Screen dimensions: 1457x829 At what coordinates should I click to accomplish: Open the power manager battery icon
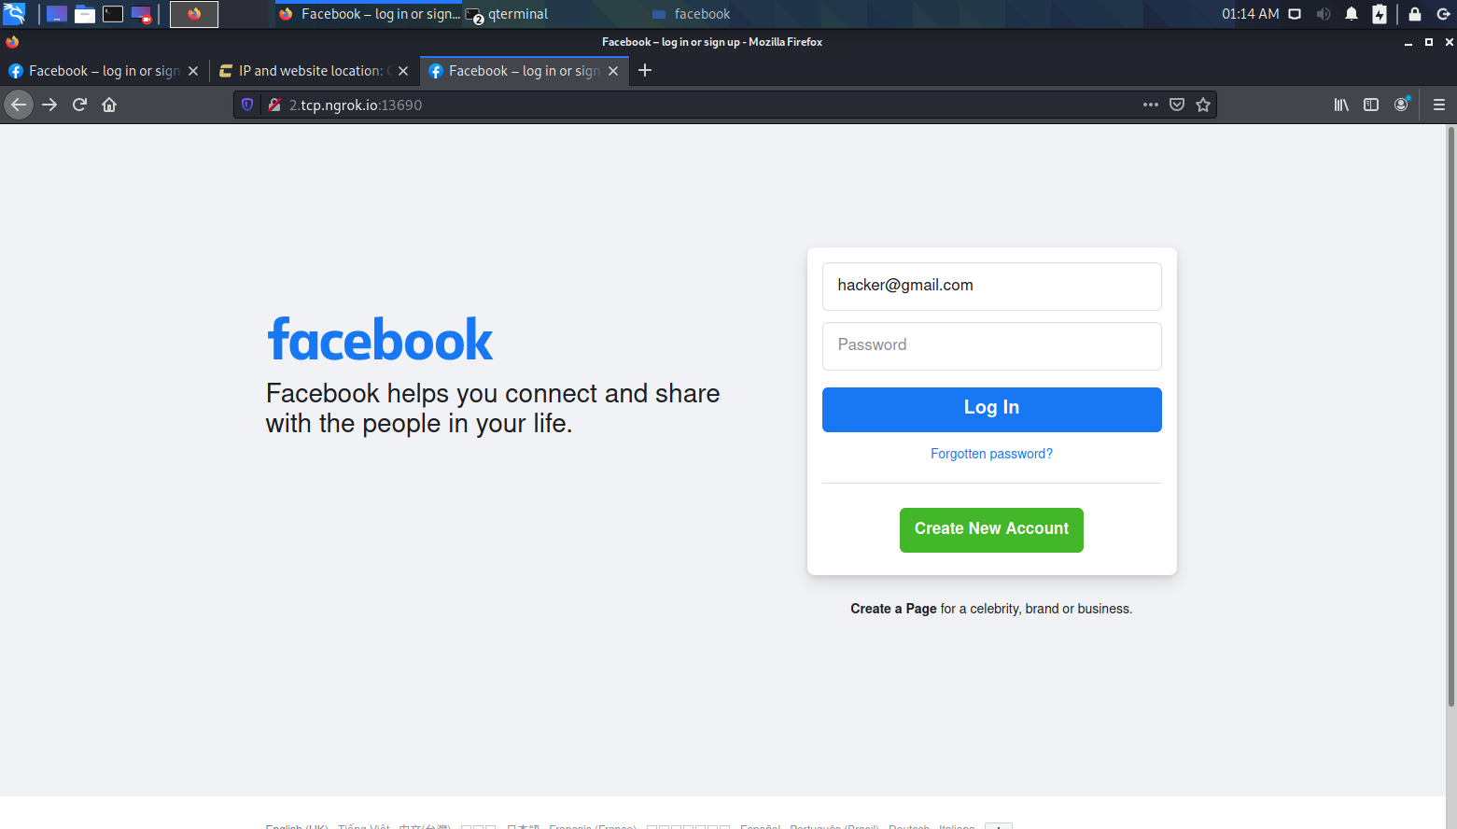click(1380, 14)
